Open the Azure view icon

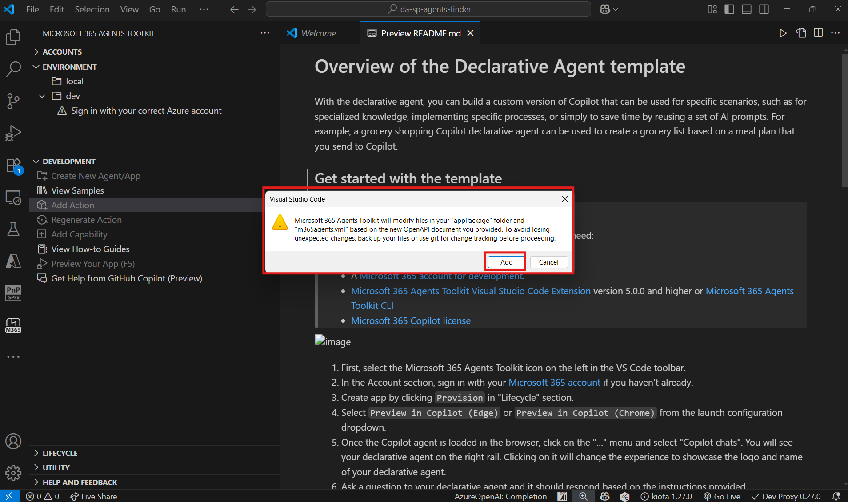(x=13, y=261)
